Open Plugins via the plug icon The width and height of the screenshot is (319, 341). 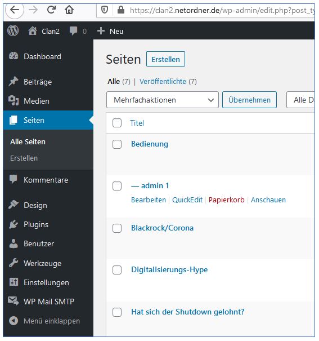14,224
